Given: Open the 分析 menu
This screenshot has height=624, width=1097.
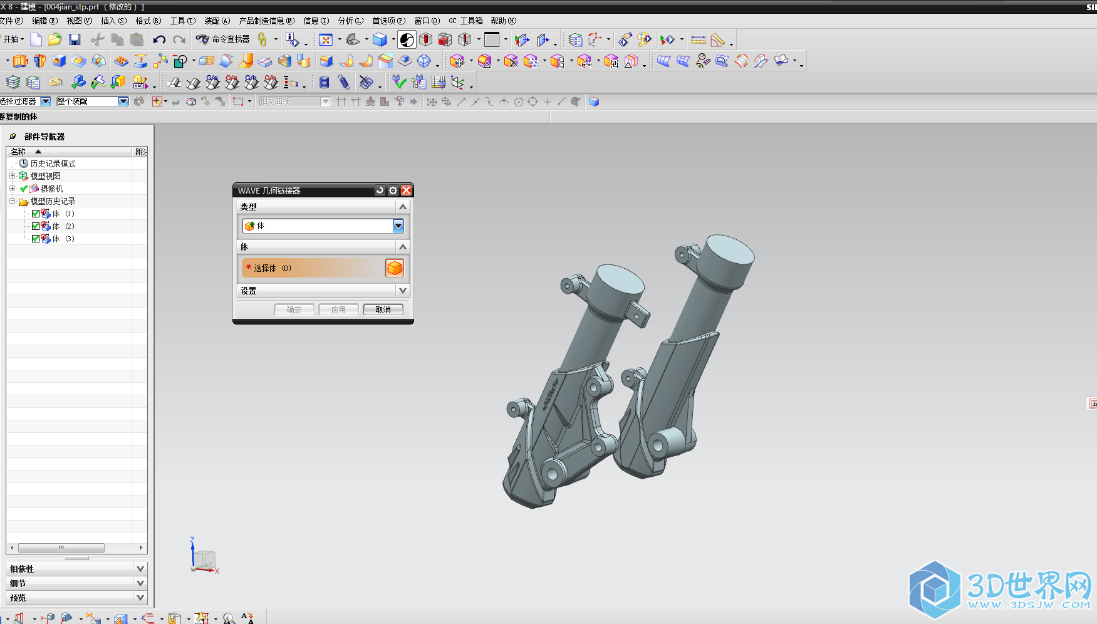Looking at the screenshot, I should (x=350, y=21).
